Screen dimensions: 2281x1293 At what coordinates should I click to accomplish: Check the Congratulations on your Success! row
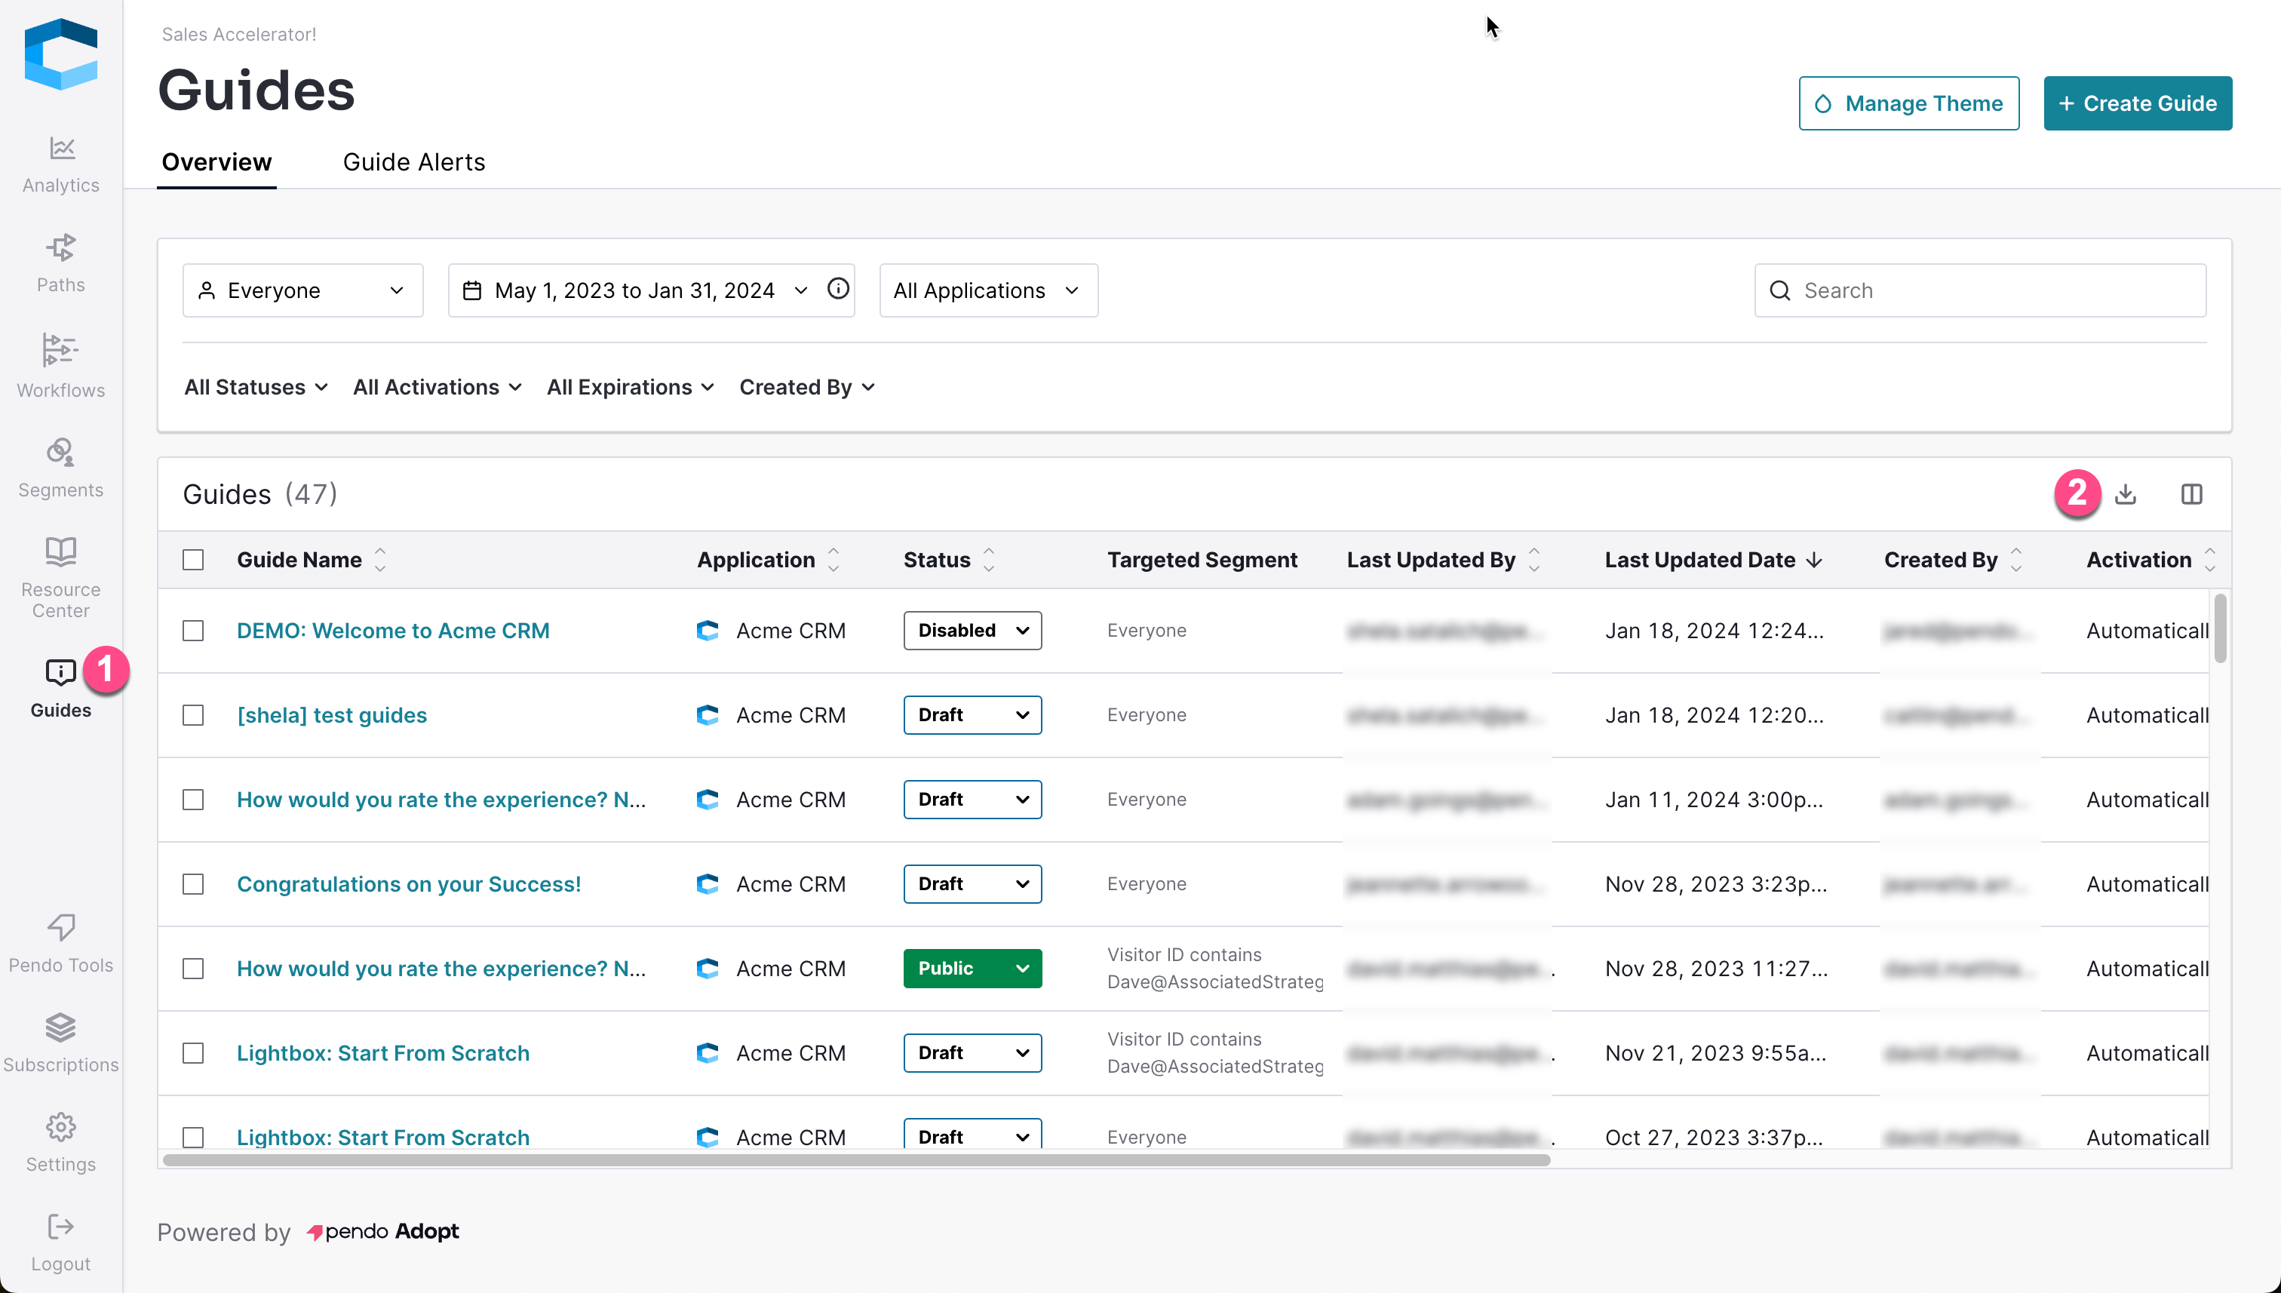[192, 883]
